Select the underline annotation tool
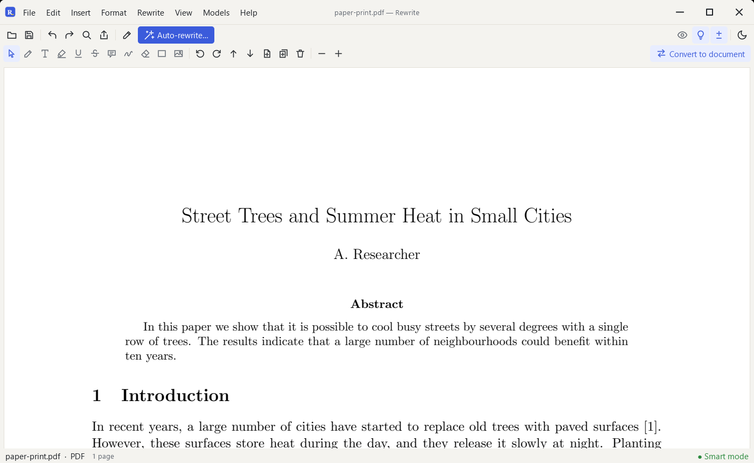This screenshot has height=463, width=754. tap(78, 54)
